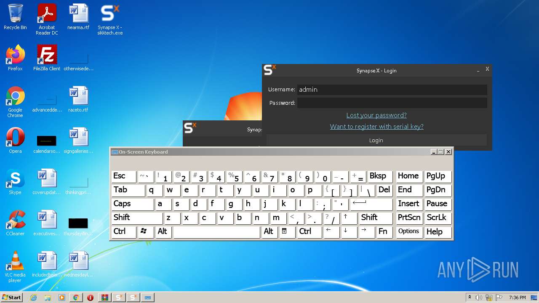Screen dimensions: 539x303
Task: Open Want to register with serial key link
Action: [x=376, y=127]
